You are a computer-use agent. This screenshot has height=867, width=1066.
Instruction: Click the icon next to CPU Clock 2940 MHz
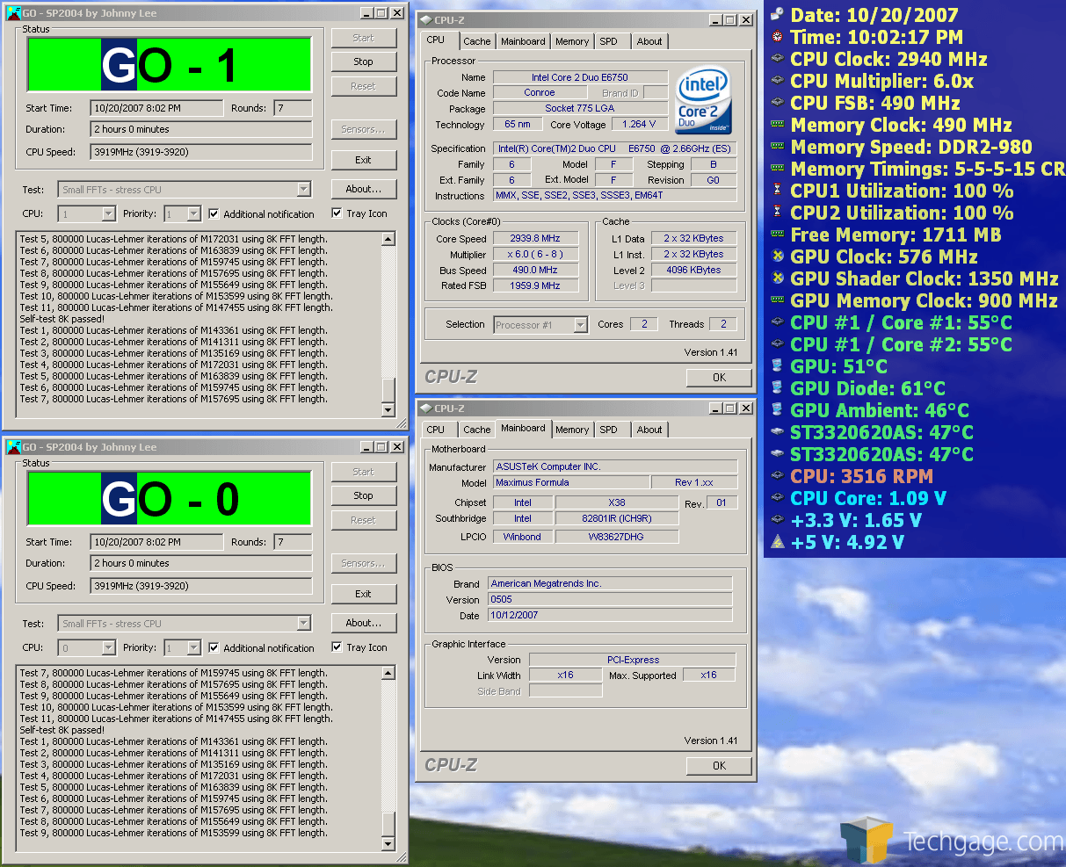point(777,59)
